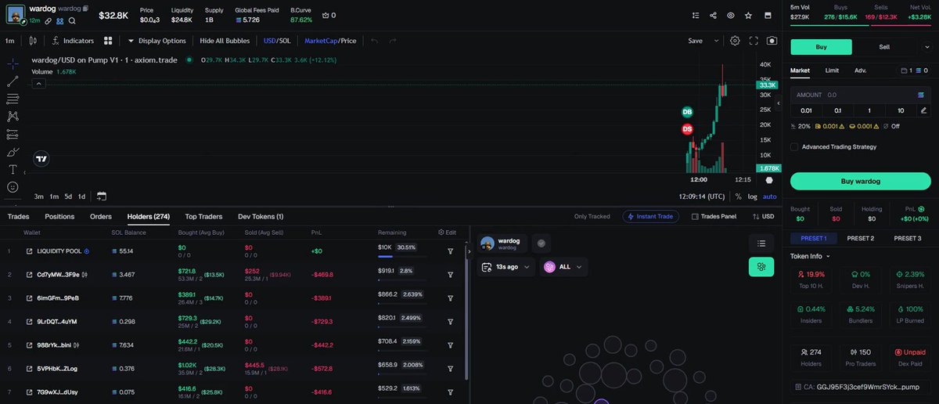The width and height of the screenshot is (939, 404).
Task: Choose the 0.1 quick amount button
Action: tap(838, 110)
